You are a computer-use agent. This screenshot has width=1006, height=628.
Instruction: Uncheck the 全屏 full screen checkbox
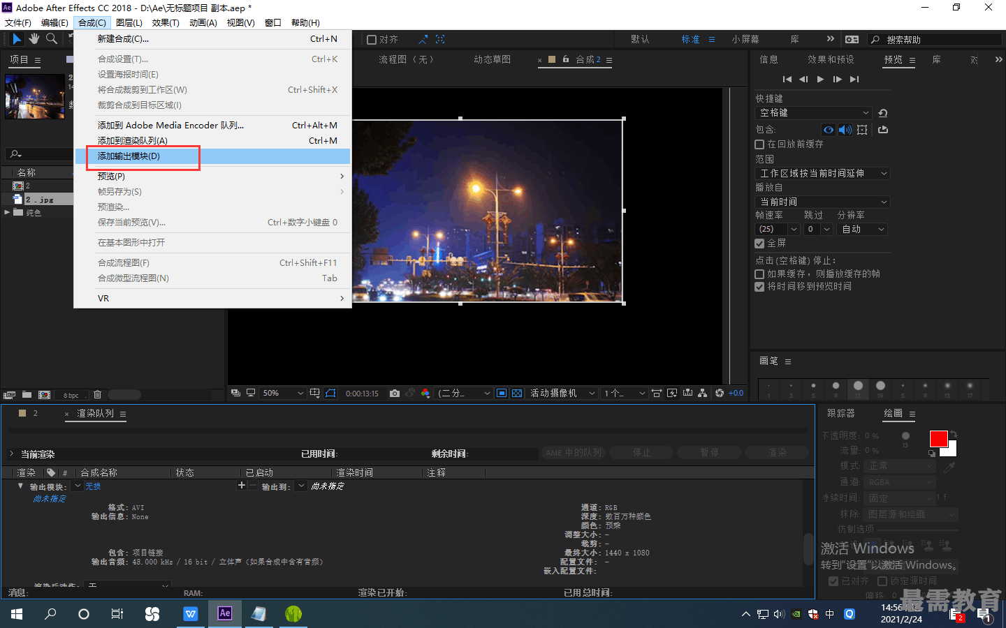tap(759, 244)
